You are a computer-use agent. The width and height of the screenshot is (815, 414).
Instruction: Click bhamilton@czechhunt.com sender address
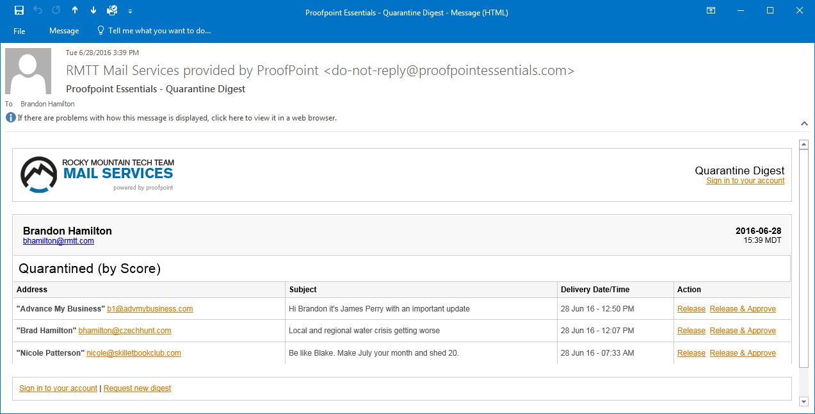pos(125,331)
